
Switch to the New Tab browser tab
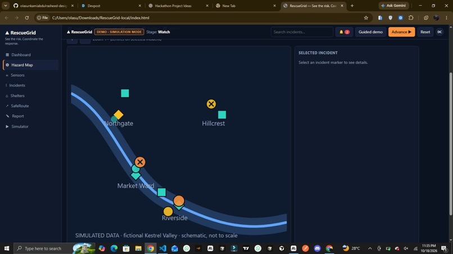246,6
